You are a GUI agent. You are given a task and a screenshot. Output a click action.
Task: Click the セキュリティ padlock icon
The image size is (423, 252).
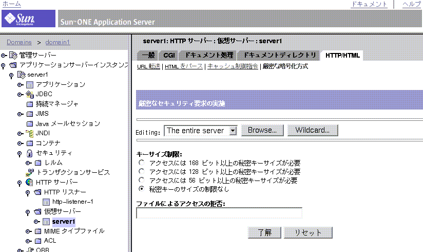[x=30, y=153]
